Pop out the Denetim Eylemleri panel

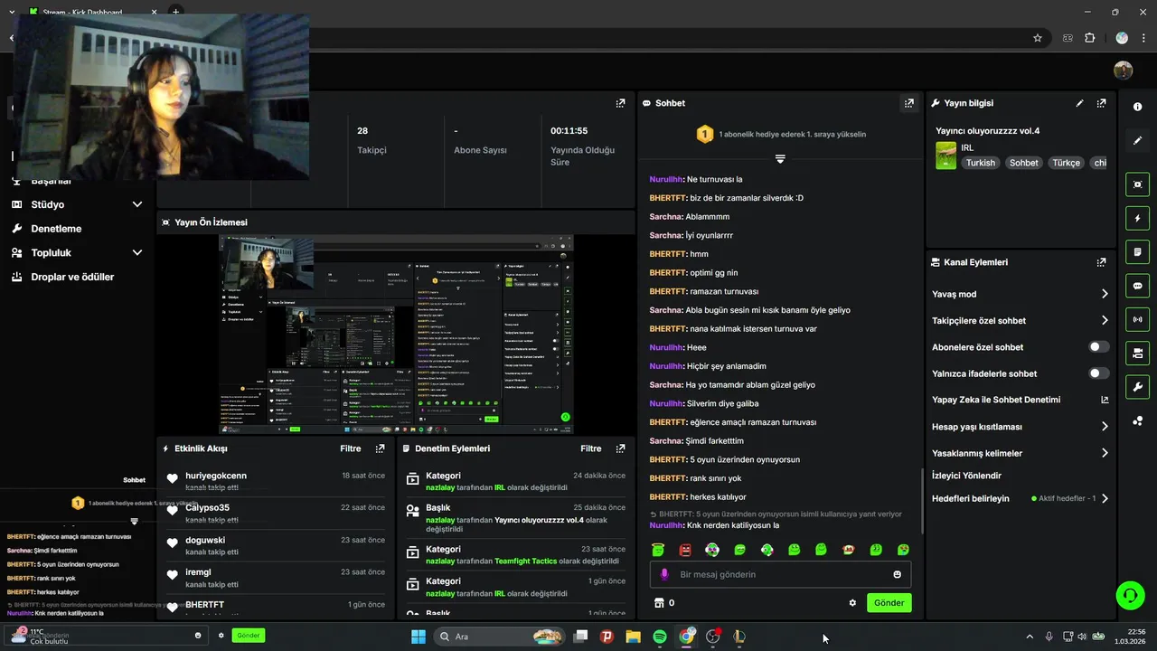(x=620, y=448)
